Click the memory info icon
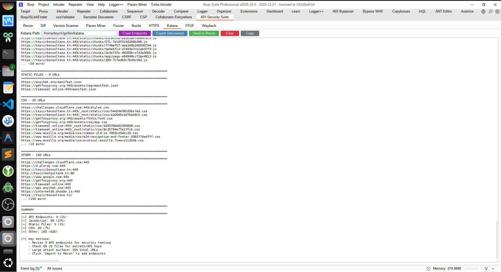The height and width of the screenshot is (272, 501). (x=428, y=269)
